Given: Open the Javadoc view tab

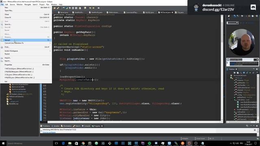Looking at the screenshot, I should coord(55,126).
